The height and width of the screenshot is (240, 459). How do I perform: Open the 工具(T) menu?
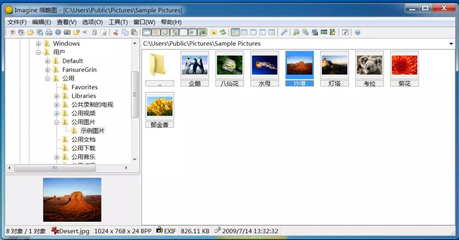click(x=118, y=22)
